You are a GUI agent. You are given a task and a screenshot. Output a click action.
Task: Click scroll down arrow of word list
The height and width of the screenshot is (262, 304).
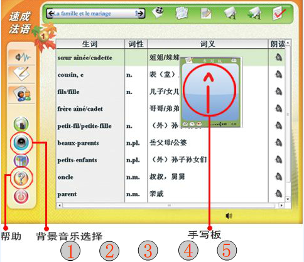(288, 199)
